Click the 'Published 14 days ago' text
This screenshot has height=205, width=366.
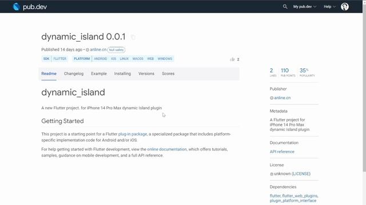(62, 50)
